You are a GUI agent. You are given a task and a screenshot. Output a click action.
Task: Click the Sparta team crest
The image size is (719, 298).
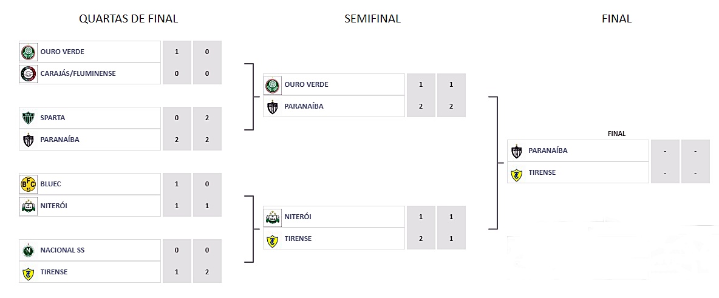click(x=28, y=118)
